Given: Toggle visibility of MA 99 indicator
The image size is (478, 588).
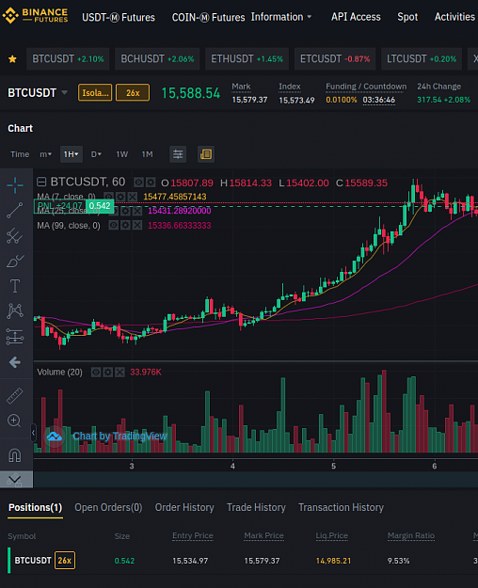Looking at the screenshot, I should (113, 225).
